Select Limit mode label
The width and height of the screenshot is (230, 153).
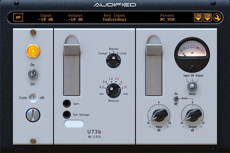tap(123, 53)
